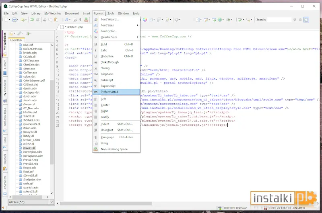This screenshot has height=213, width=322.
Task: Select Italic menu entry
Action: (116, 50)
